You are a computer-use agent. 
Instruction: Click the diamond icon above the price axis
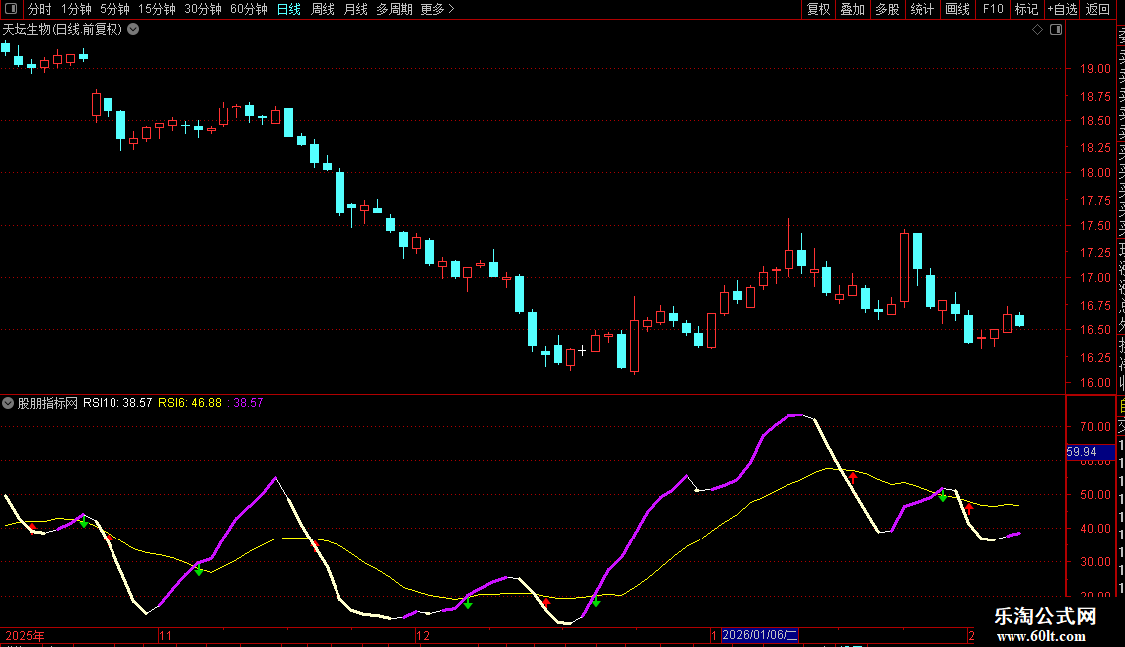[1037, 30]
